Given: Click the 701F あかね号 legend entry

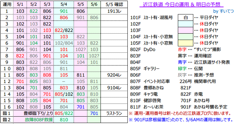Looking at the screenshot, I should point(195,100).
